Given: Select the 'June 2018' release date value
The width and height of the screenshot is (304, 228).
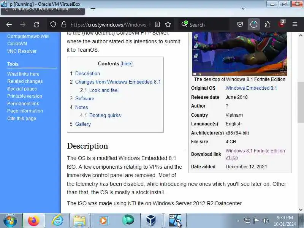Looking at the screenshot, I should tap(236, 97).
